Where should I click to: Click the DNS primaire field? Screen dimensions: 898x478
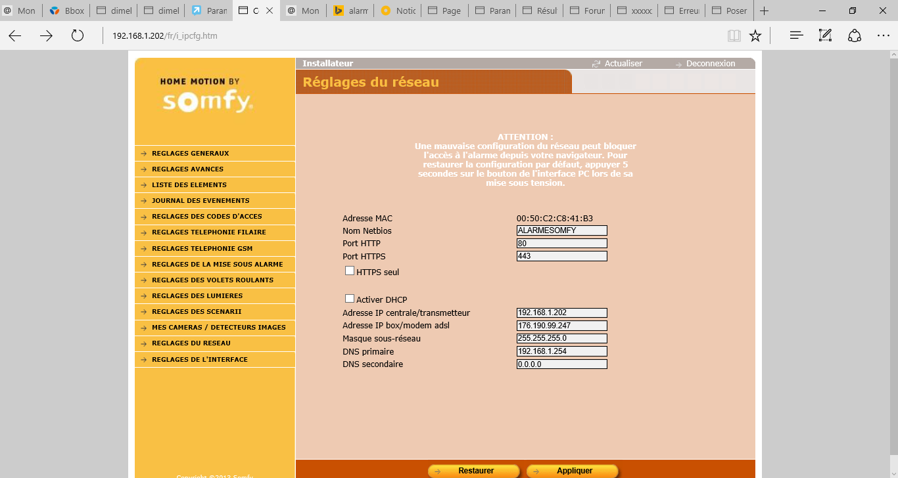tap(562, 351)
